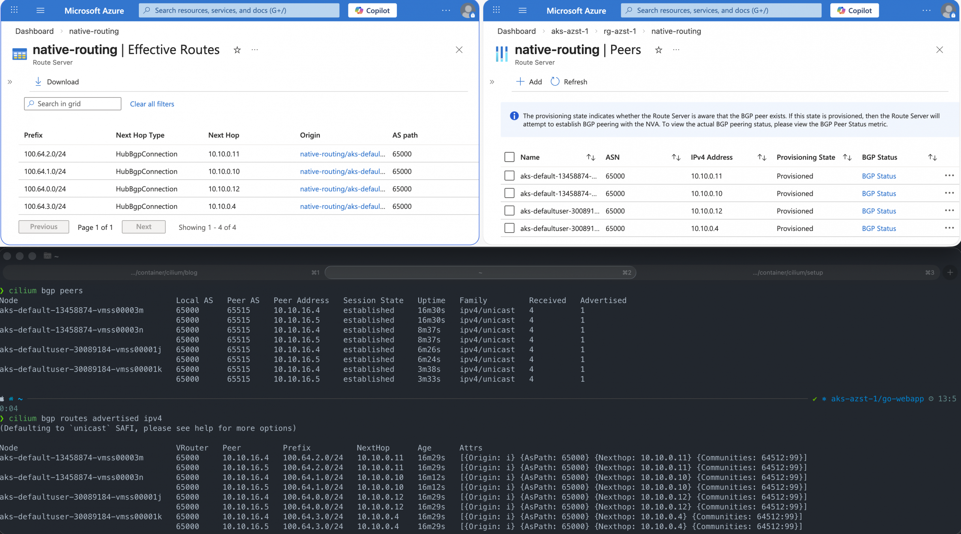Sort peers by Provisioning State column arrows

point(847,157)
